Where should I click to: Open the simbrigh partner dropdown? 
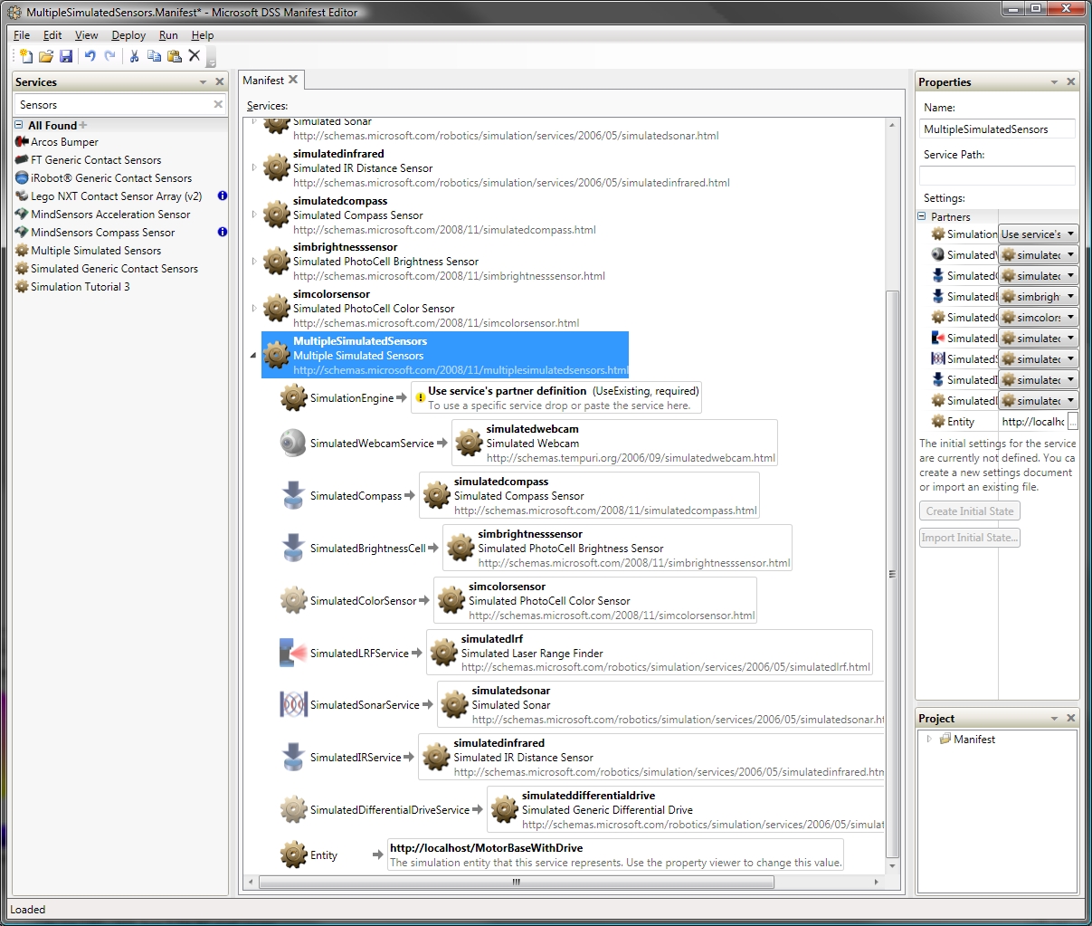tap(1038, 296)
